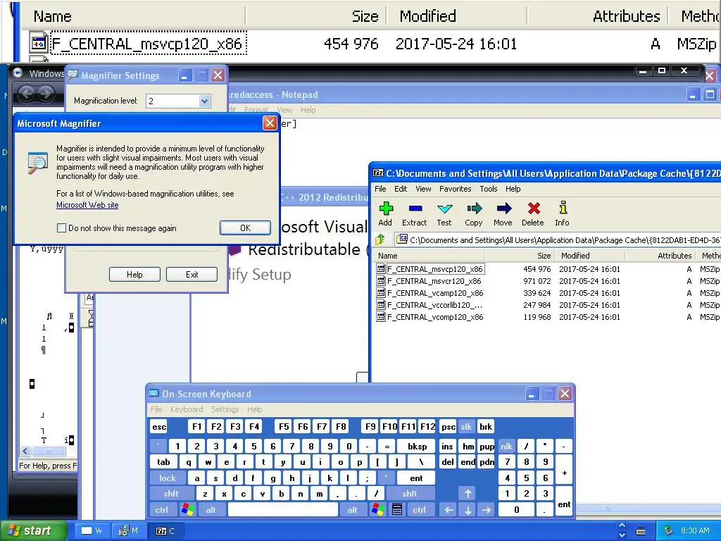Click the Start button on taskbar
This screenshot has width=721, height=541.
33,531
